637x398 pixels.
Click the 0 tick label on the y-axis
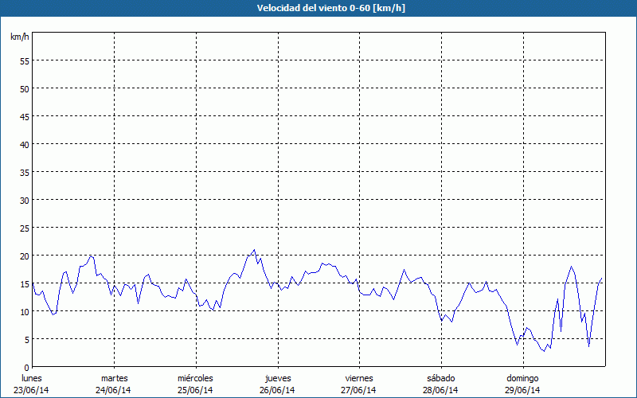(x=27, y=367)
